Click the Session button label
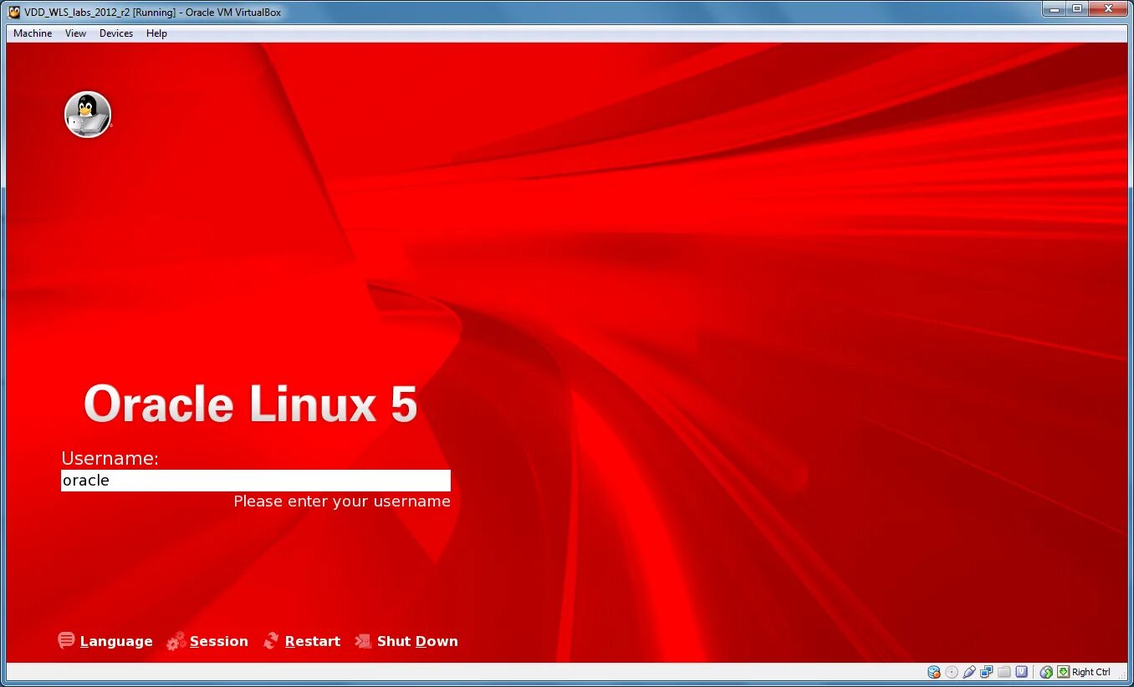1134x687 pixels. [x=219, y=641]
